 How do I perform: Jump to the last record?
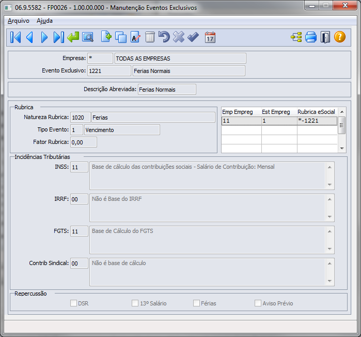coord(58,37)
